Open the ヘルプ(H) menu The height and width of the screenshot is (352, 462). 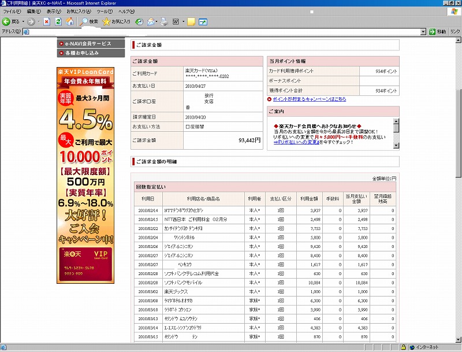126,12
